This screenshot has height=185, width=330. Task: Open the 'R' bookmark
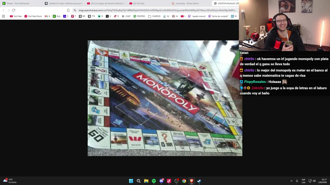[x=116, y=16]
